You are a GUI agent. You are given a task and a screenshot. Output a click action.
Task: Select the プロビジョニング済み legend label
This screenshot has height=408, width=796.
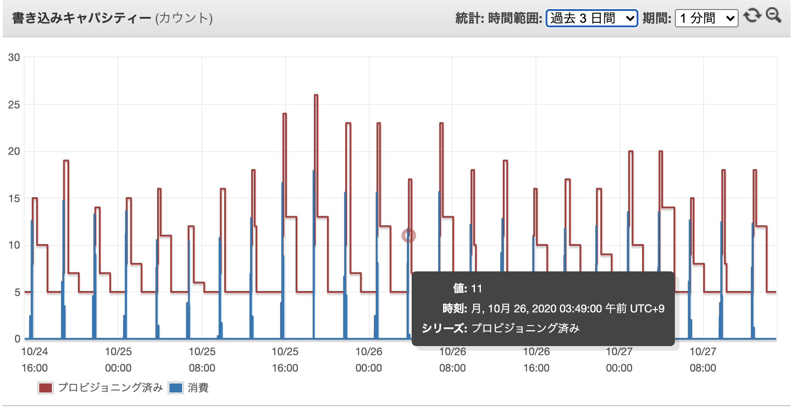click(x=111, y=388)
